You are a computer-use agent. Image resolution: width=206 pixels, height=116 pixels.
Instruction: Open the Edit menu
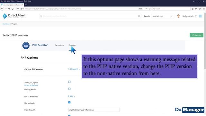point(5,1)
